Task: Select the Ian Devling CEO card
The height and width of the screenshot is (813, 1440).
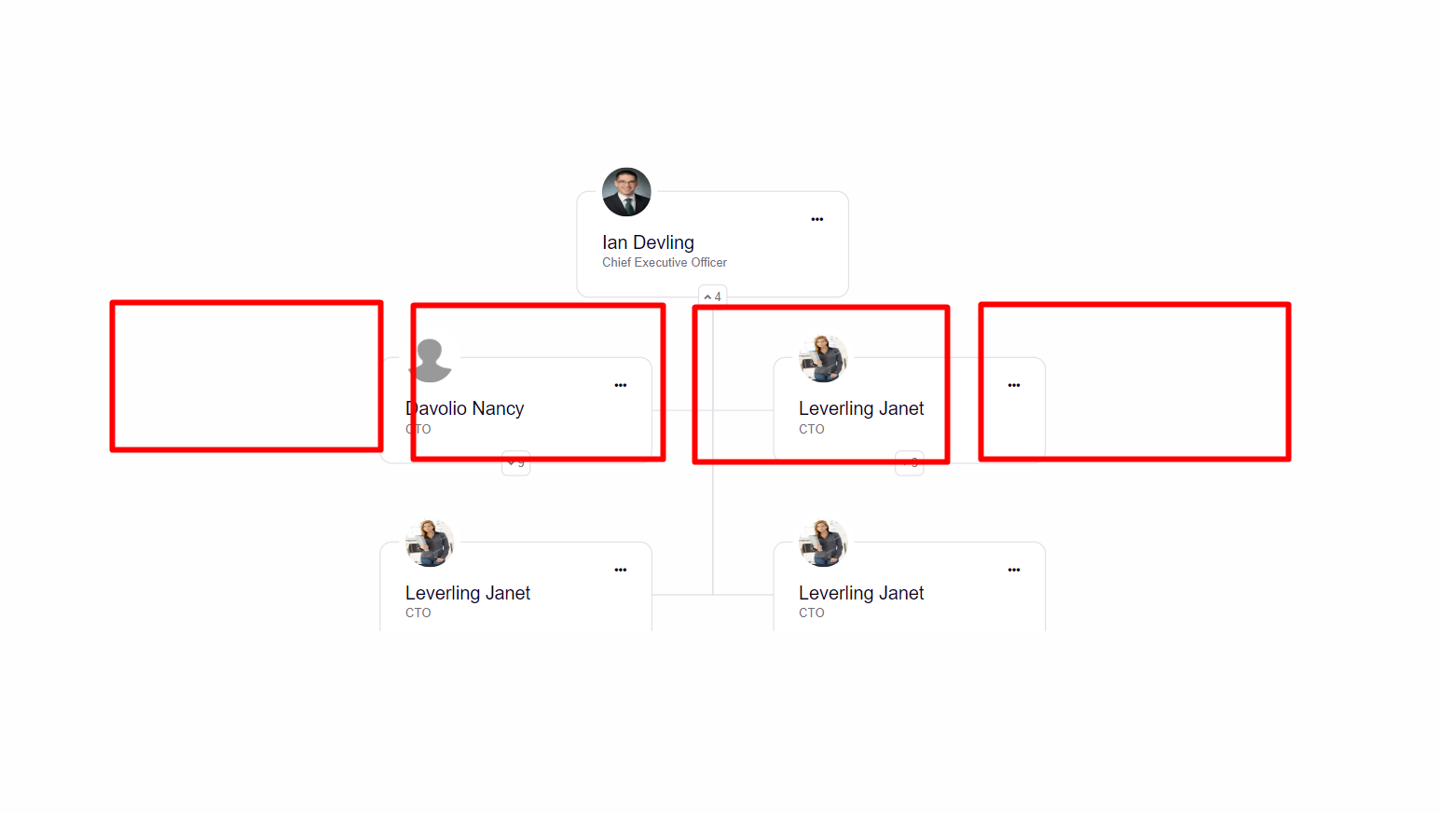Action: click(x=712, y=244)
